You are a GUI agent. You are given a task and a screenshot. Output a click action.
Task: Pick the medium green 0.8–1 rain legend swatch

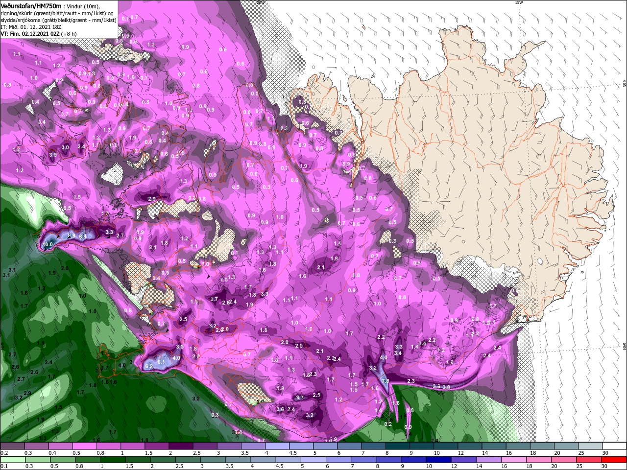click(x=89, y=460)
